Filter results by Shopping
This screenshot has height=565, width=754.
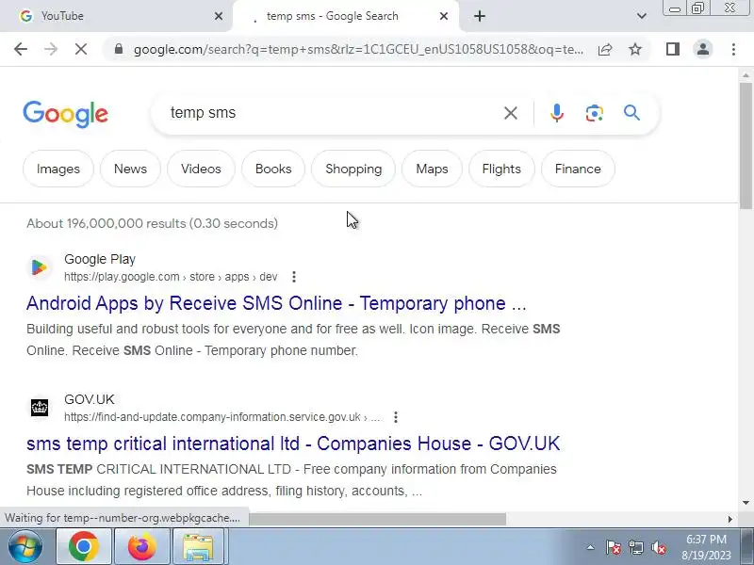(x=353, y=169)
